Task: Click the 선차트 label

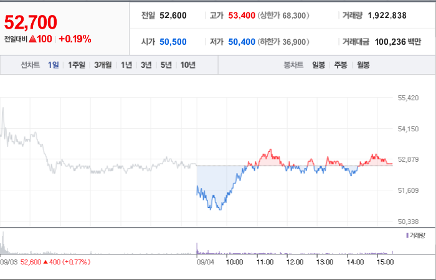Action: pos(31,65)
